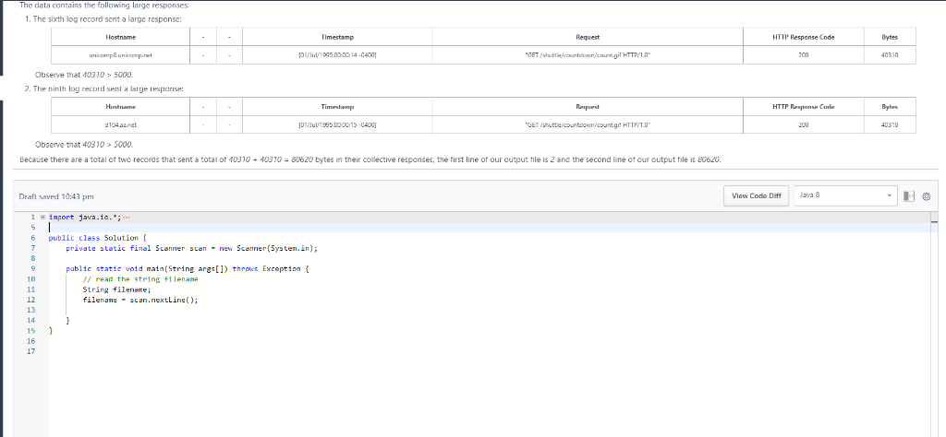This screenshot has width=946, height=437.
Task: Click the 'private static final Scanner scan' line
Action: (x=192, y=248)
